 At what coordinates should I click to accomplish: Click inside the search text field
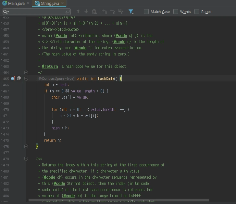tap(36, 12)
